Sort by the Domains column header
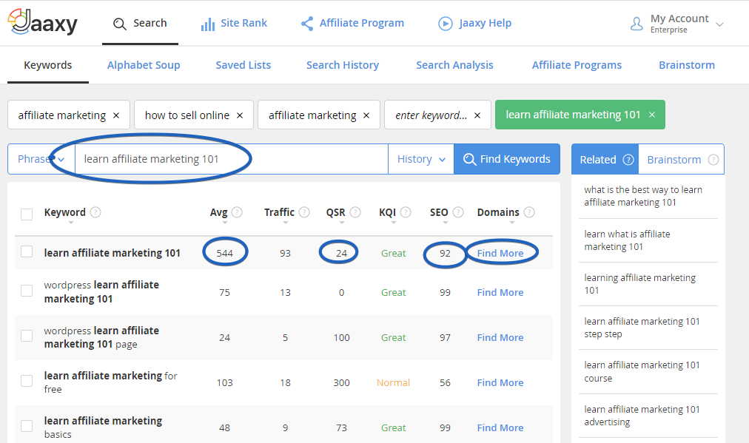This screenshot has height=443, width=749. [x=498, y=212]
